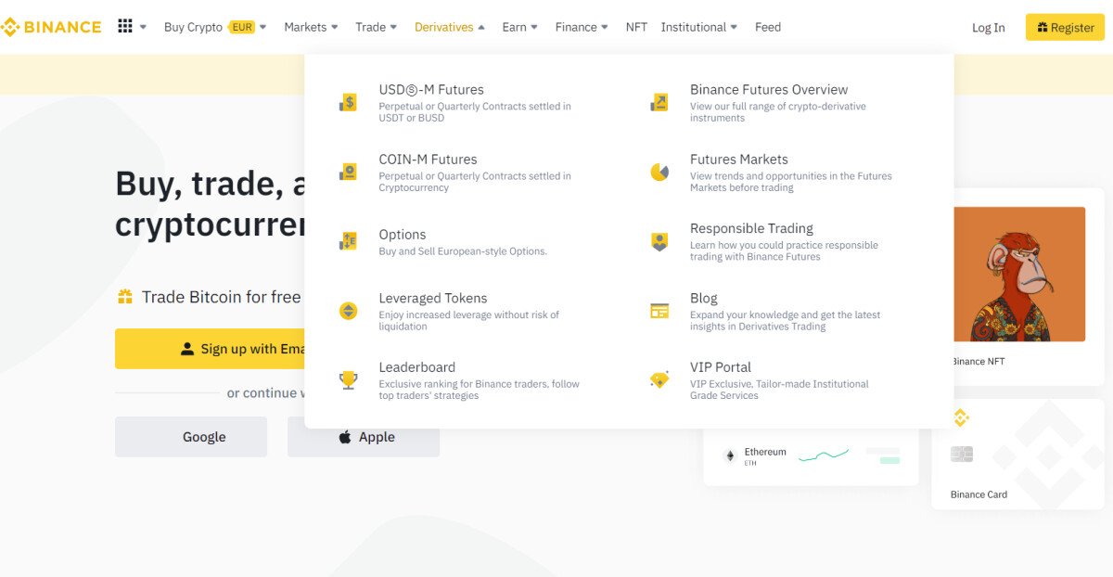Expand the Markets dropdown
Image resolution: width=1113 pixels, height=577 pixels.
coord(311,27)
